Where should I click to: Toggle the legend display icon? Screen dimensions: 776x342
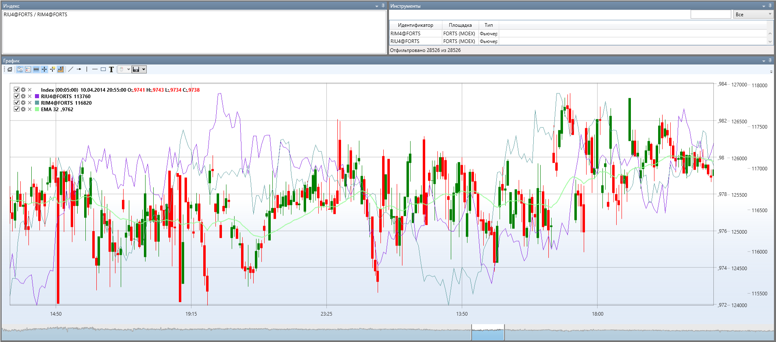(x=28, y=69)
